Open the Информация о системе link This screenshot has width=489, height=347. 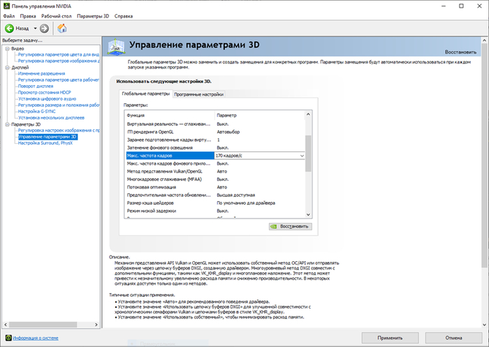coord(34,337)
